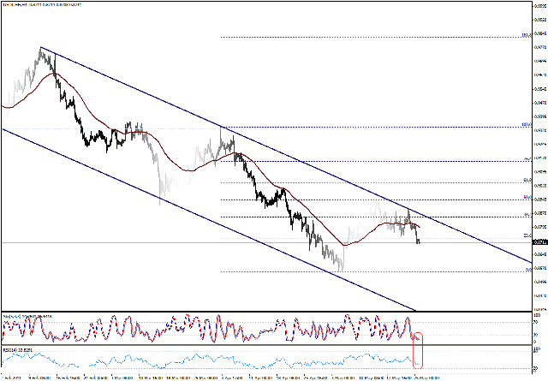548x381 pixels.
Task: Select the topmost 100.0 Fibonacci level line
Action: [368, 37]
